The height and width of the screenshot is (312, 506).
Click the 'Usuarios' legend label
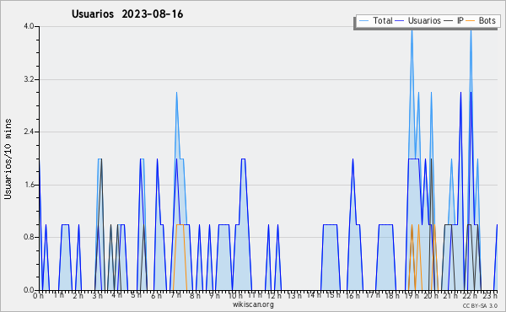coord(424,20)
